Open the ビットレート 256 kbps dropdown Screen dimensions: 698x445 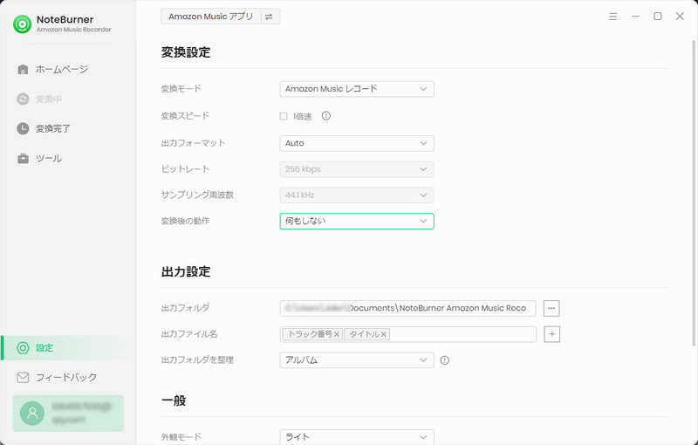357,169
